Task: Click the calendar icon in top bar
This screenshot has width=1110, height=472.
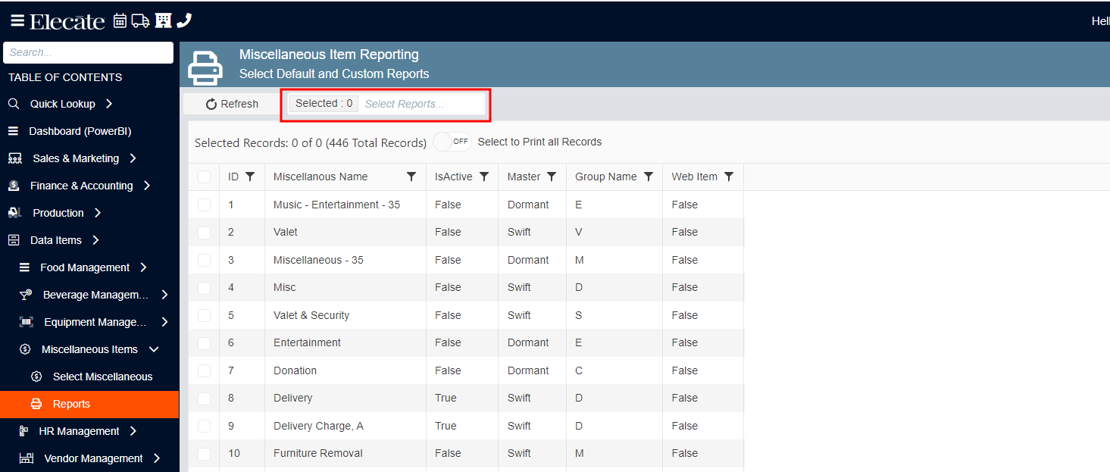Action: click(x=120, y=20)
